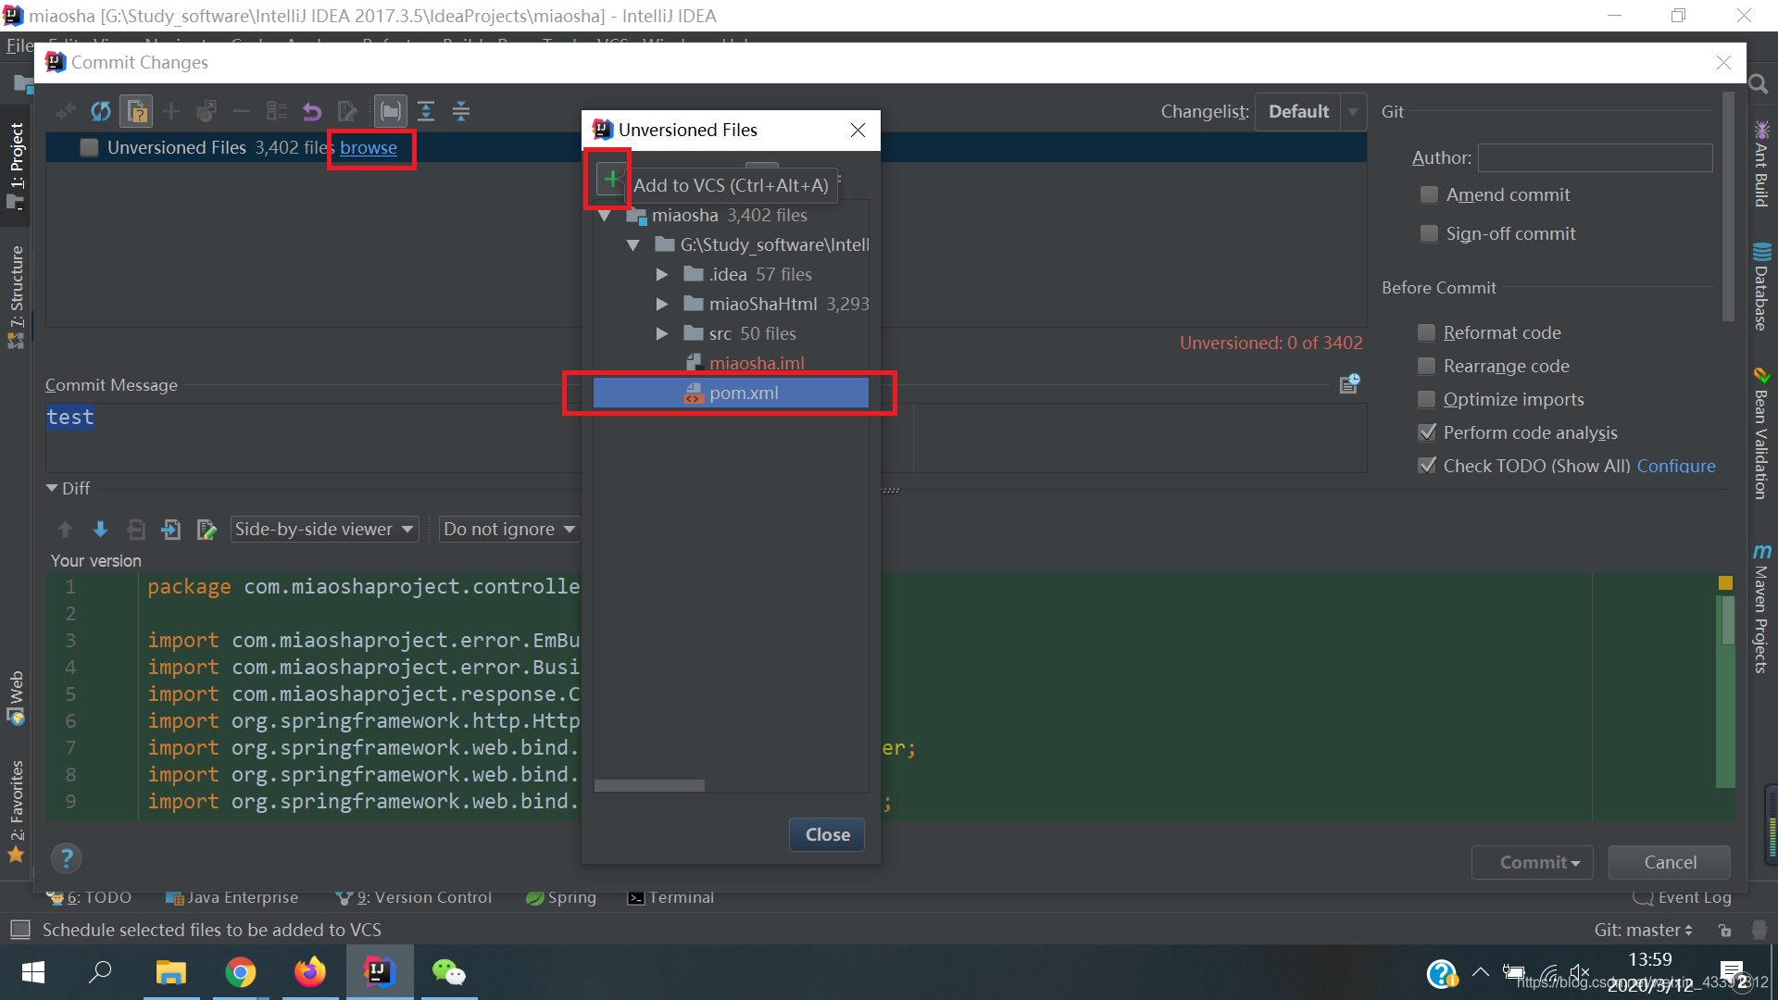This screenshot has height=1000, width=1778.
Task: Click horizontal scrollbar in Unversioned Files dialog
Action: [648, 785]
